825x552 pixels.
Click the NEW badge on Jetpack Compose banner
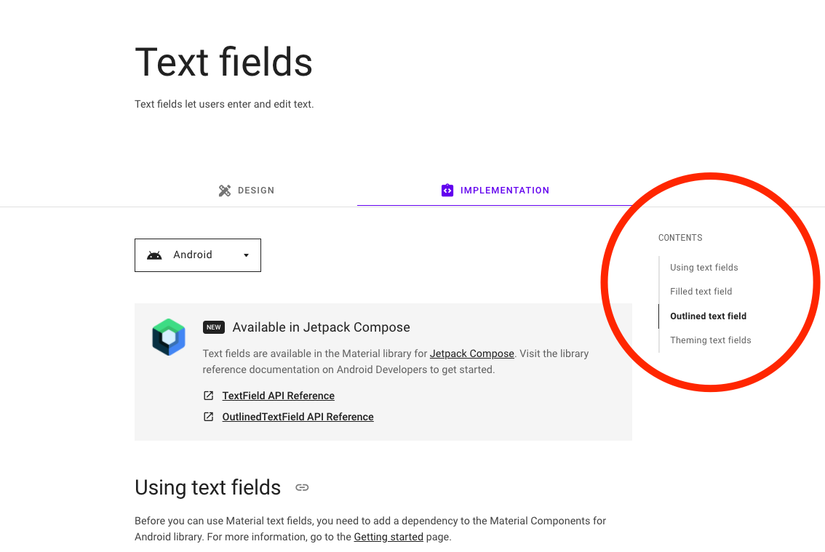coord(213,327)
